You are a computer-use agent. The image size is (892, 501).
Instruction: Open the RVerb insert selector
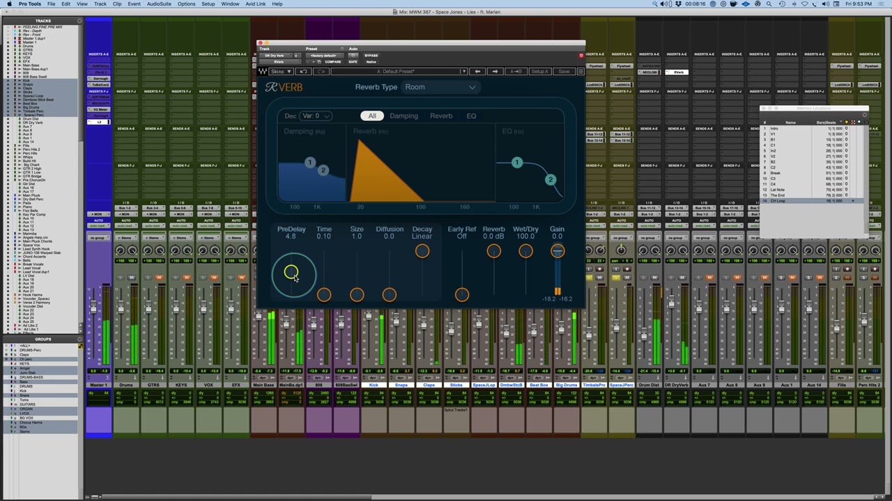279,62
